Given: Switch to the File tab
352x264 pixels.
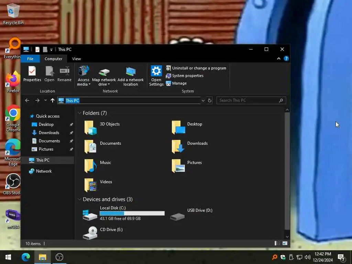Looking at the screenshot, I should (30, 59).
